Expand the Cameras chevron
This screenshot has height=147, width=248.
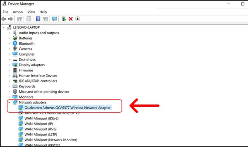point(9,49)
